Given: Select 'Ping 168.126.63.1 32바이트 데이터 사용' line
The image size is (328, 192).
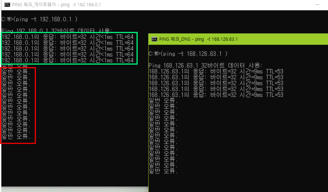Looking at the screenshot, I should [205, 65].
